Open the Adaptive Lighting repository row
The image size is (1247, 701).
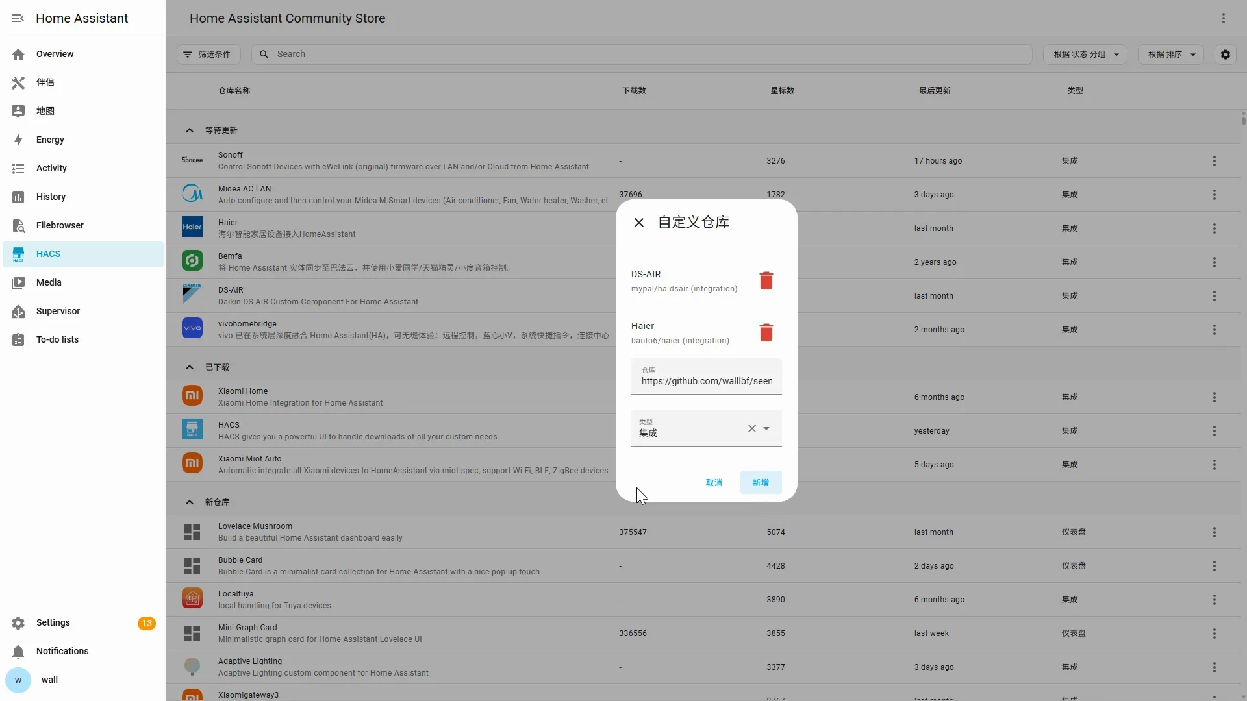click(x=703, y=667)
